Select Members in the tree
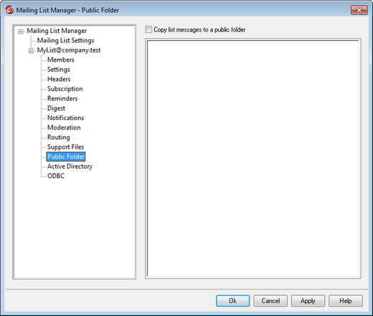Screen dimensions: 373x316 tap(61, 60)
